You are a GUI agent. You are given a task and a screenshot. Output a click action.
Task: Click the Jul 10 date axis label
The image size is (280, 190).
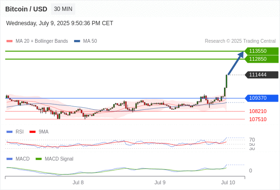[x=228, y=182]
